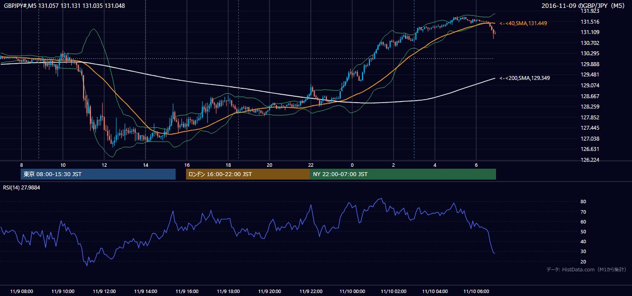Screen dimensions: 632x296
Task: Select the 200 SMA 129.349 label
Action: tap(525, 78)
